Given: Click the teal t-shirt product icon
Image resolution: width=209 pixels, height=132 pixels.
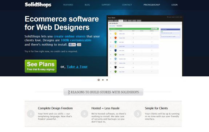Looking at the screenshot, I should pos(116,42).
